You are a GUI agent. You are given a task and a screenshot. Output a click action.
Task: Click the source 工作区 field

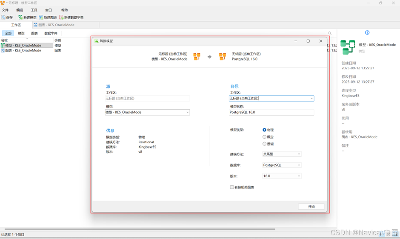coord(148,99)
